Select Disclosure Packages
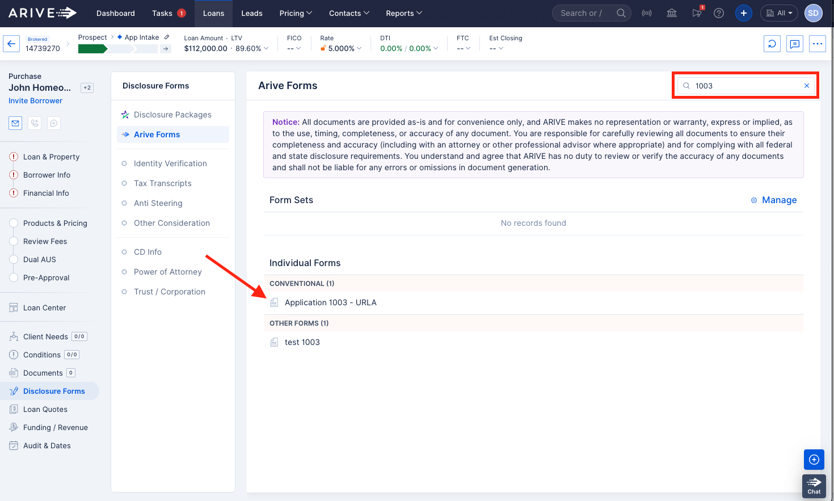Viewport: 834px width, 501px height. [172, 115]
